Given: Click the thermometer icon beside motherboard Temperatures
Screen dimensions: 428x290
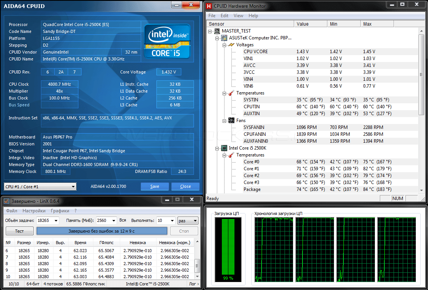Looking at the screenshot, I should [231, 93].
